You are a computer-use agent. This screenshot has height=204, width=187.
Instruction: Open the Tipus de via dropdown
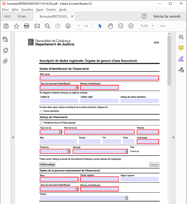tap(60, 132)
